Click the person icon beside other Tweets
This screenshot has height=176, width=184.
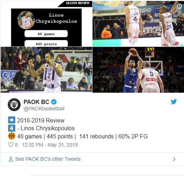pos(11,159)
